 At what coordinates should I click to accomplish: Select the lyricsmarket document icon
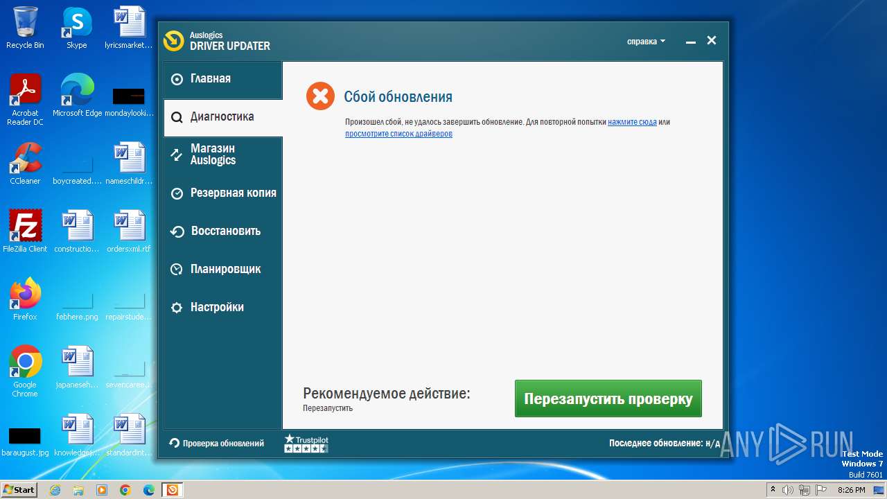129,28
